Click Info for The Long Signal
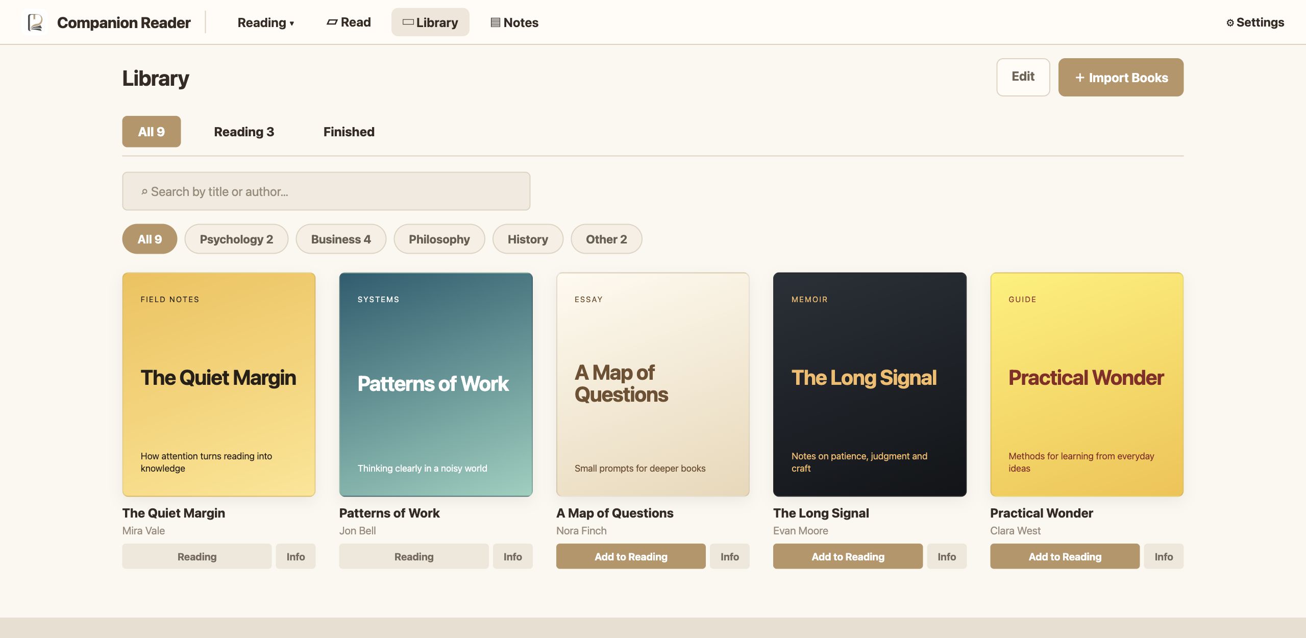 tap(947, 556)
